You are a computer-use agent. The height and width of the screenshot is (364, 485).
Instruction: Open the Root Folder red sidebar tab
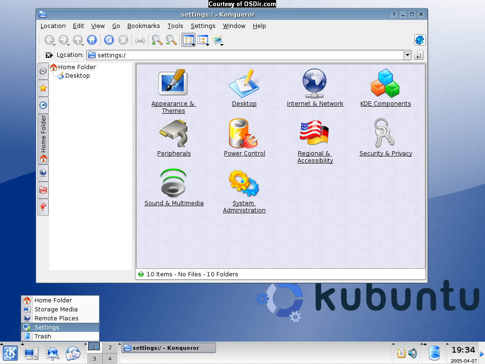click(x=43, y=190)
